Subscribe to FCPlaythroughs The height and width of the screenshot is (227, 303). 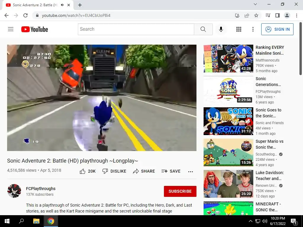pyautogui.click(x=180, y=191)
